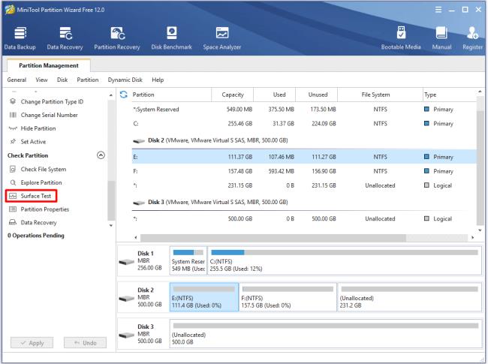
Task: Select the 231.2 GB unallocated block on Disk 2
Action: click(x=409, y=297)
